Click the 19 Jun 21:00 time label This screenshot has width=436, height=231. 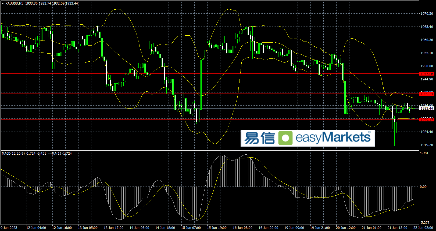[320, 228]
